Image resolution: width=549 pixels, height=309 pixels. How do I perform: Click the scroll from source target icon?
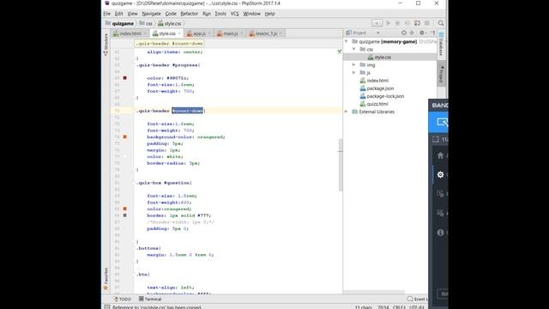[x=404, y=33]
